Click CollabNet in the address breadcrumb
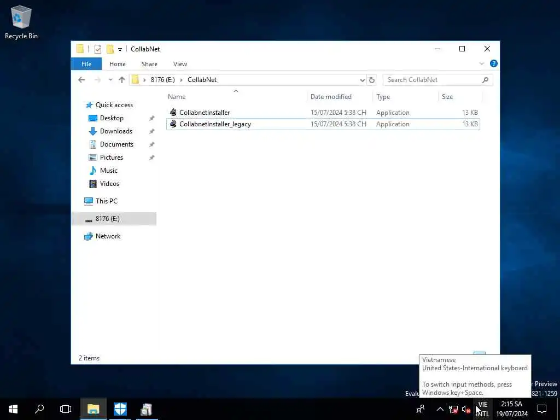 (x=202, y=80)
